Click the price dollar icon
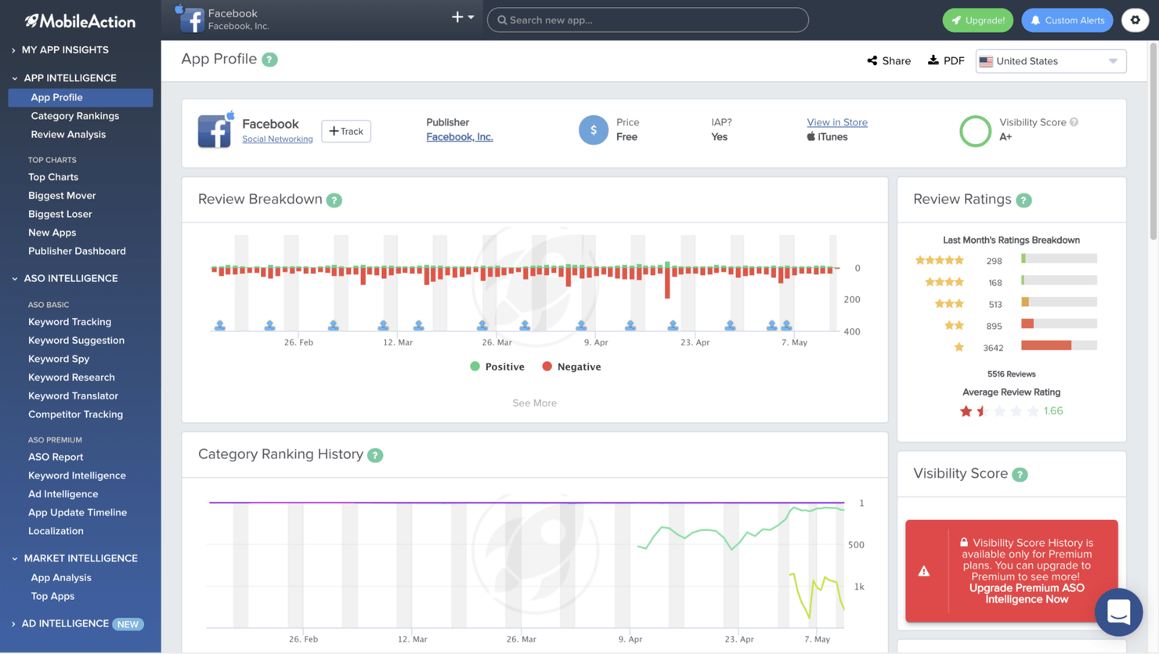Viewport: 1159px width, 654px height. click(x=593, y=129)
